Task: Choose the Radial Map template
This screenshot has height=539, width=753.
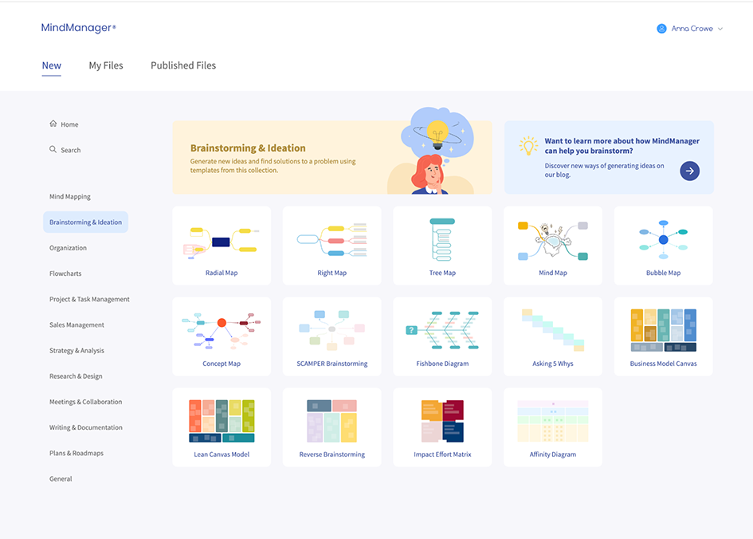Action: [x=222, y=246]
